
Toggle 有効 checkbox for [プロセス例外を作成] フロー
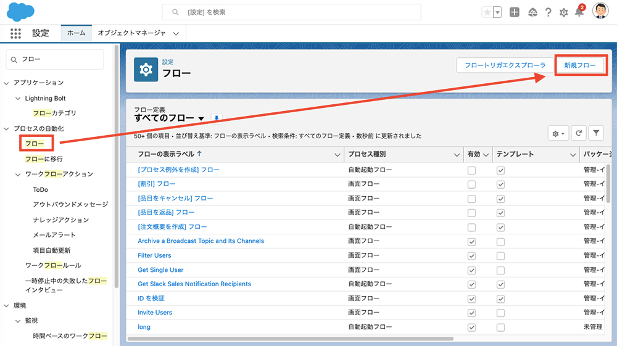click(x=471, y=170)
